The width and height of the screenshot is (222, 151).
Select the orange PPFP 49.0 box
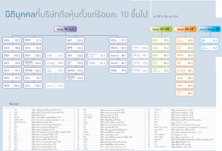(x=185, y=55)
